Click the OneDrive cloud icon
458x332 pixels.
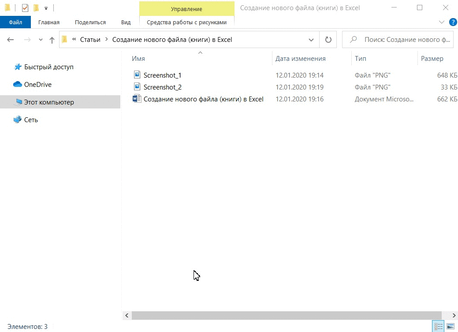[18, 84]
